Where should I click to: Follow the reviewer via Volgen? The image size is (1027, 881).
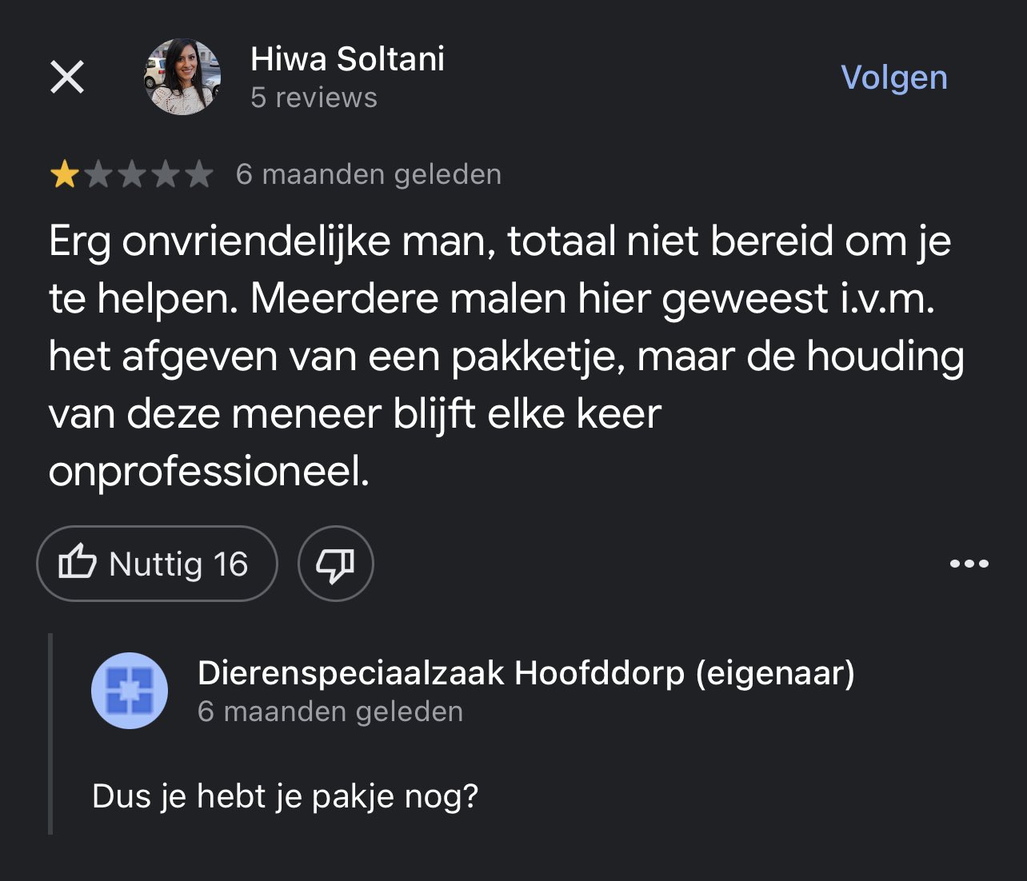pos(893,78)
